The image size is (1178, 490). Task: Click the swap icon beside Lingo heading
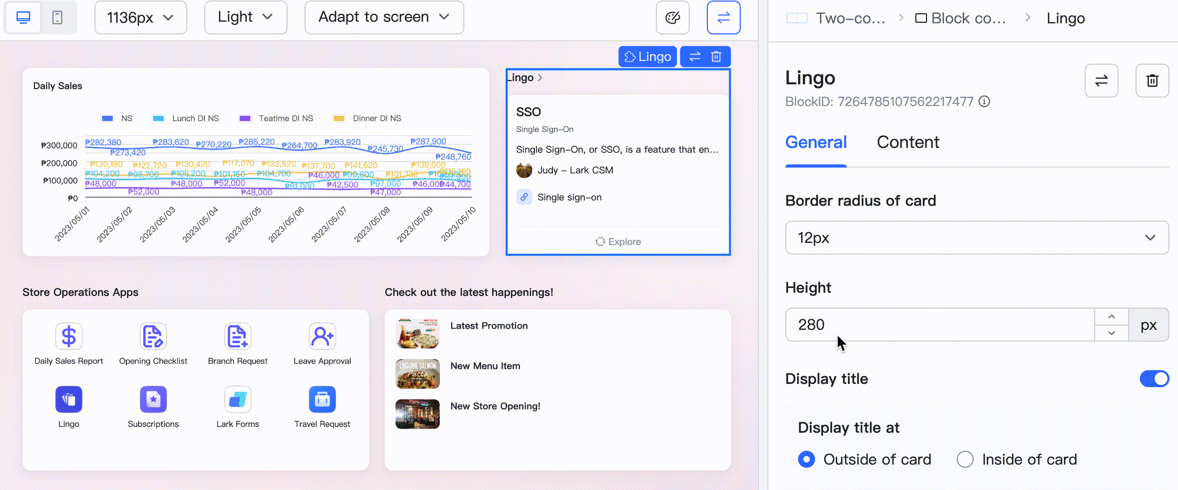(1101, 81)
